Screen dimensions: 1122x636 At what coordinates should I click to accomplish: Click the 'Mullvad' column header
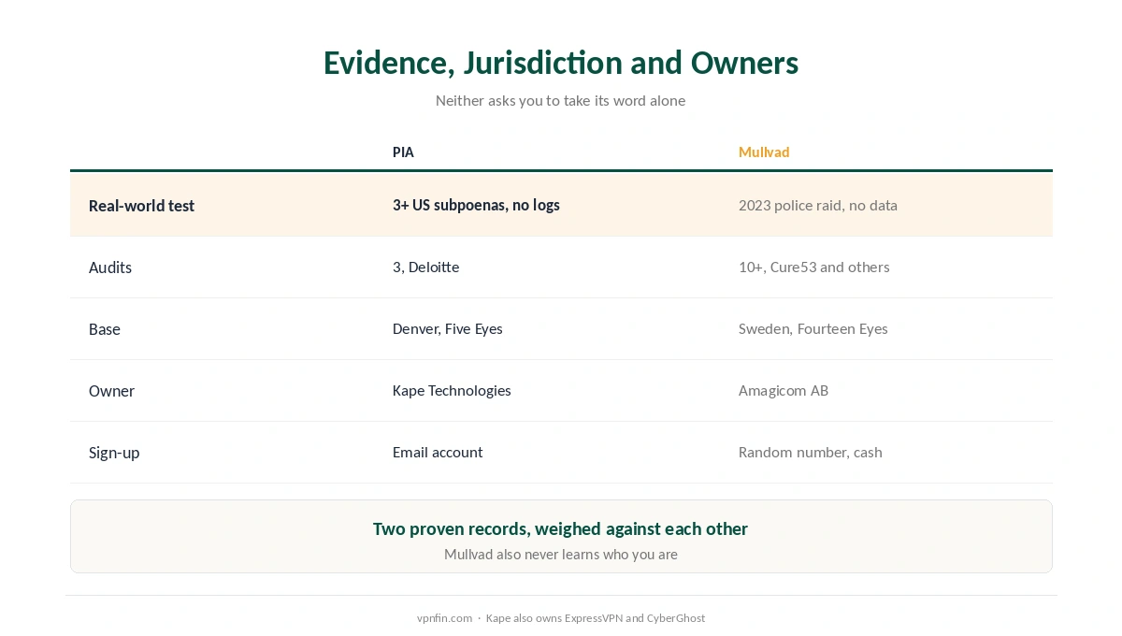pyautogui.click(x=764, y=152)
